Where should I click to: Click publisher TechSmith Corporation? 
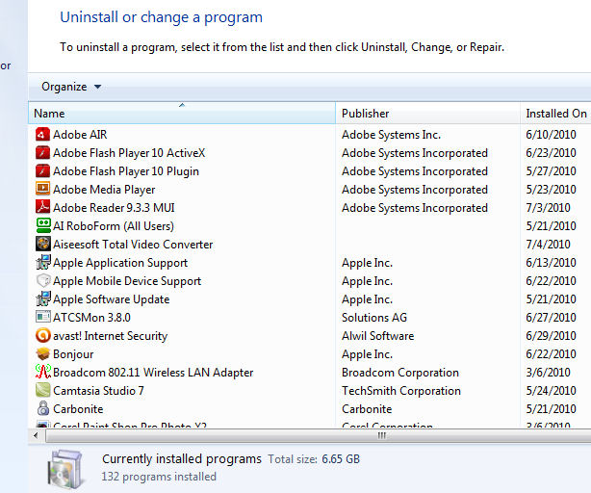(401, 391)
